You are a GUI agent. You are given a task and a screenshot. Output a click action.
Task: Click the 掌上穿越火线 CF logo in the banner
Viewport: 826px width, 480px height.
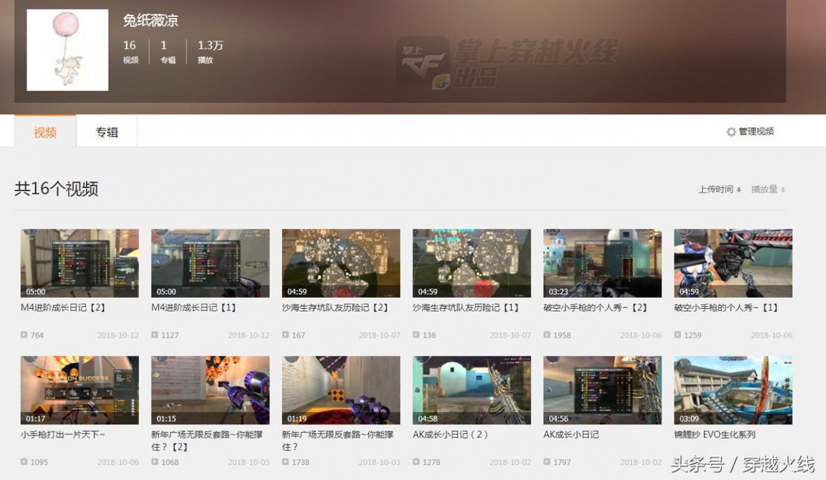(x=507, y=63)
